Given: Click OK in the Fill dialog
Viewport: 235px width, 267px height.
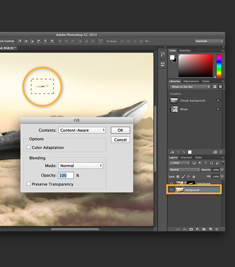Looking at the screenshot, I should [x=121, y=130].
